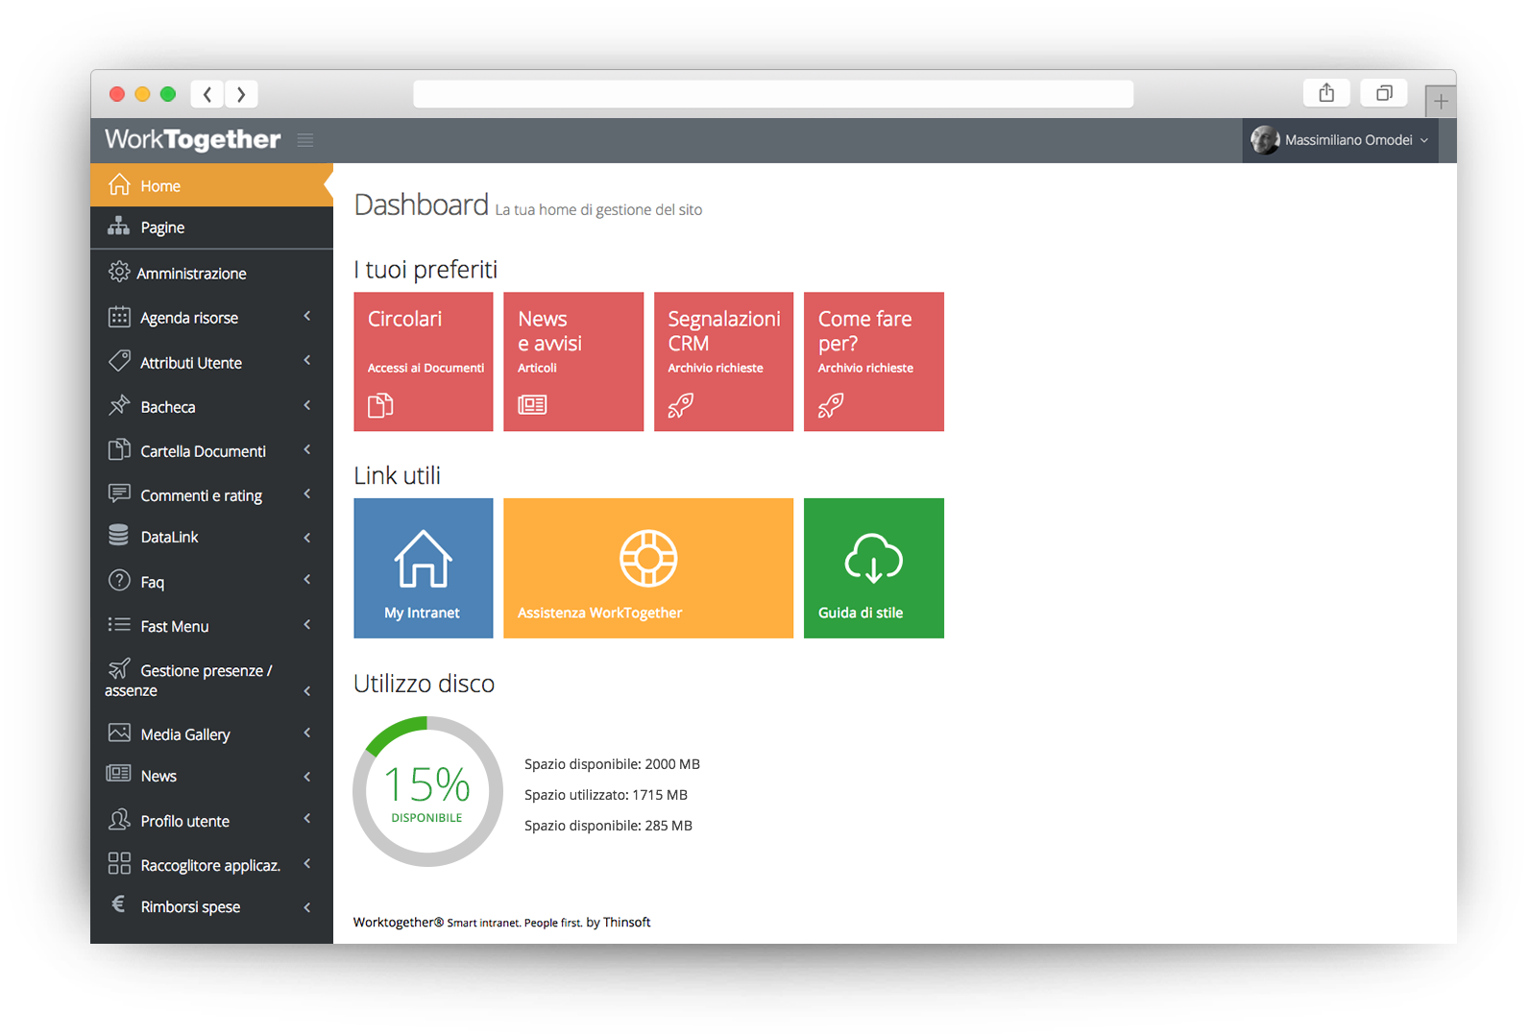Click 'Spazio utilizzato: 1715 MB' text
The image size is (1531, 1034).
606,795
